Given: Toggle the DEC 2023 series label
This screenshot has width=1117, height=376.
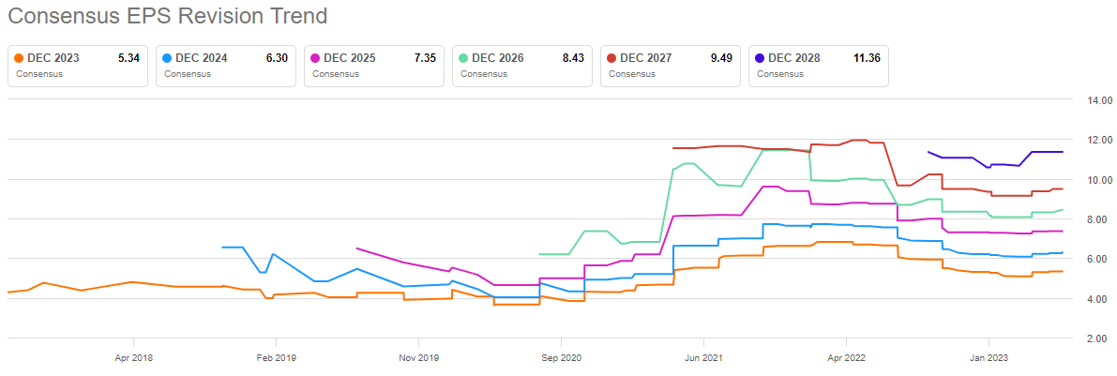Looking at the screenshot, I should [53, 58].
